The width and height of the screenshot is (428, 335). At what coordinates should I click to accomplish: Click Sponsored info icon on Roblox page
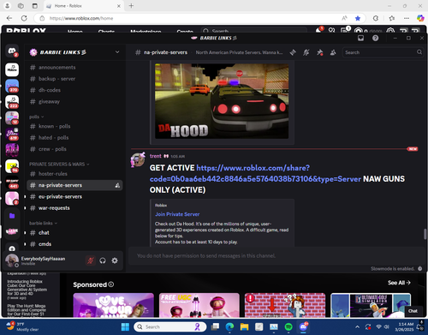(x=111, y=284)
